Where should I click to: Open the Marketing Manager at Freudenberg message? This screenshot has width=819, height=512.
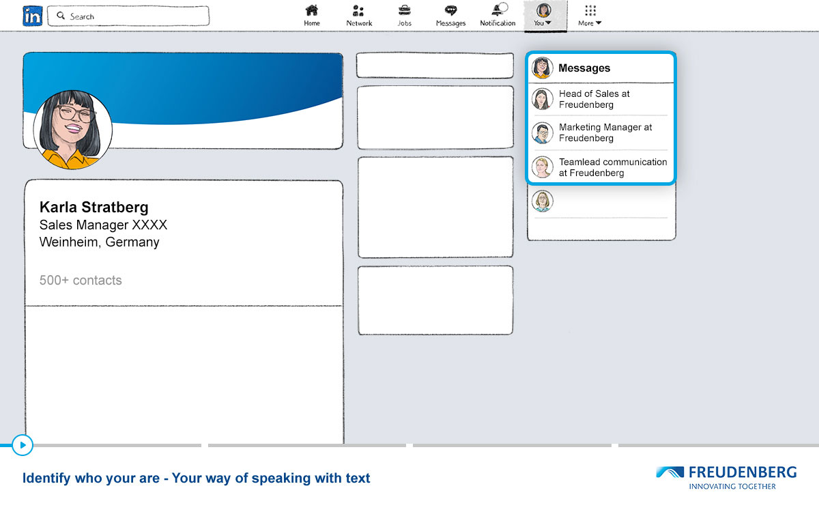(x=601, y=132)
